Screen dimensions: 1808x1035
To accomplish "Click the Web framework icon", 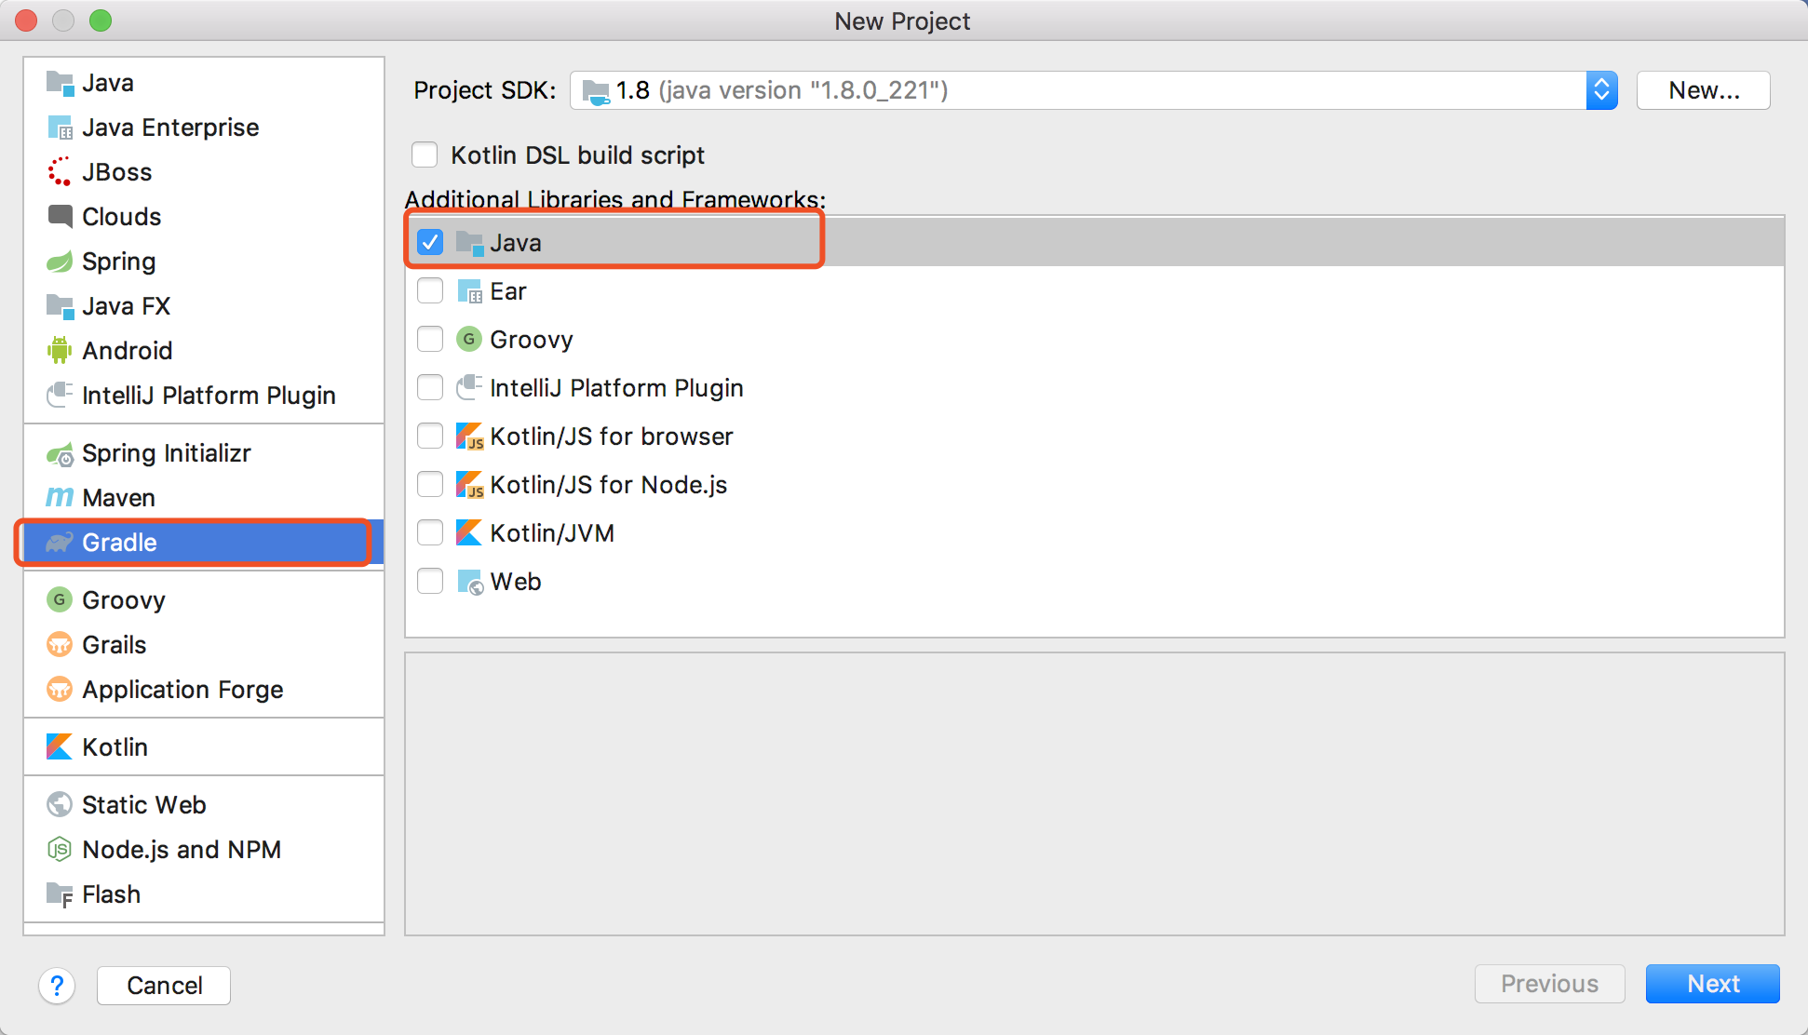I will 470,582.
